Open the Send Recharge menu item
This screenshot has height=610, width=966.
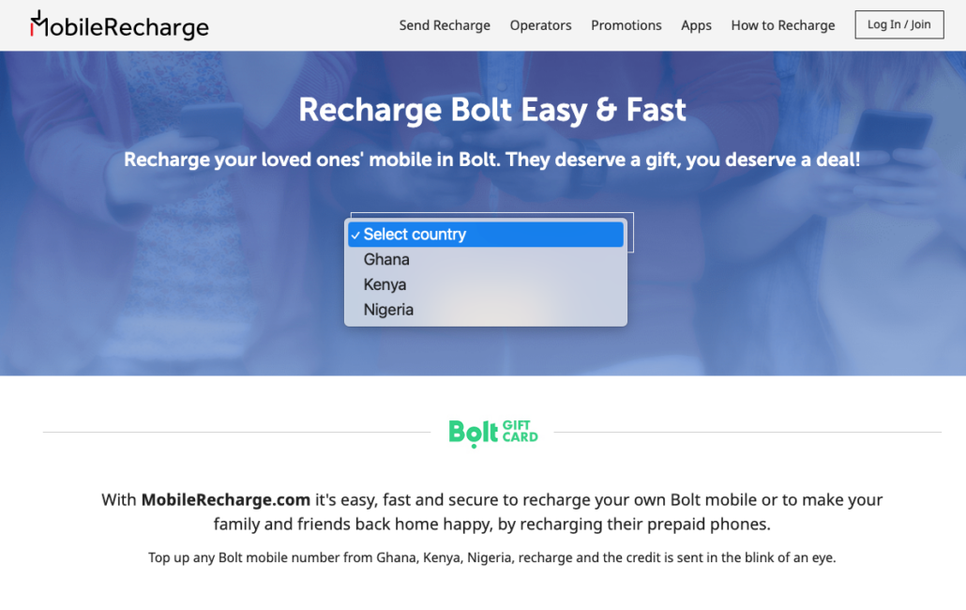pyautogui.click(x=445, y=25)
